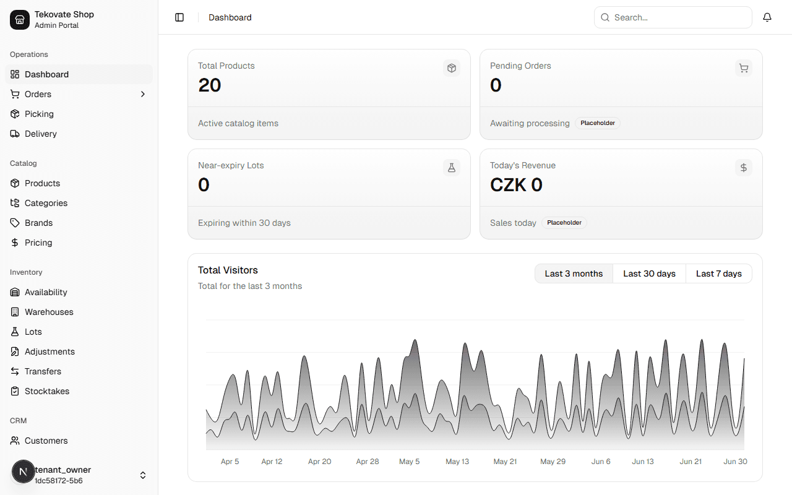This screenshot has height=495, width=792.
Task: Click the Delivery truck sidebar icon
Action: [x=15, y=134]
